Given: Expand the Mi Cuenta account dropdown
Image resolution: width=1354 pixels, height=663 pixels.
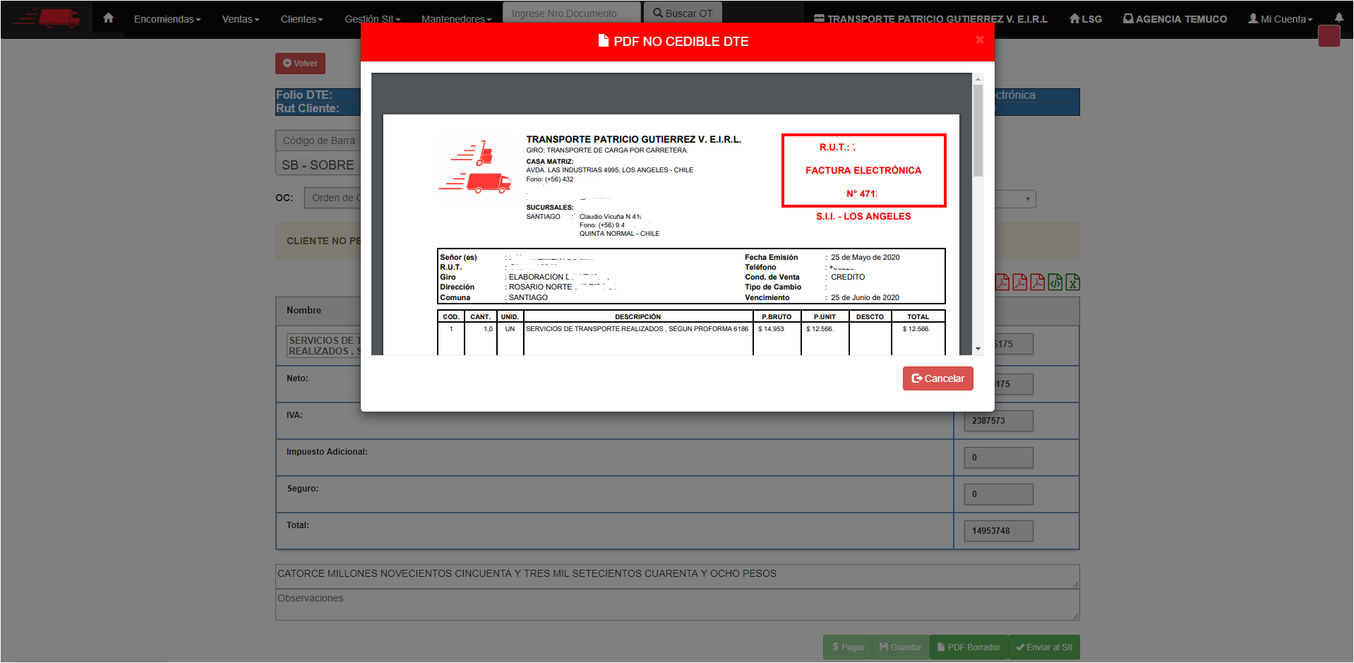Looking at the screenshot, I should click(1280, 19).
